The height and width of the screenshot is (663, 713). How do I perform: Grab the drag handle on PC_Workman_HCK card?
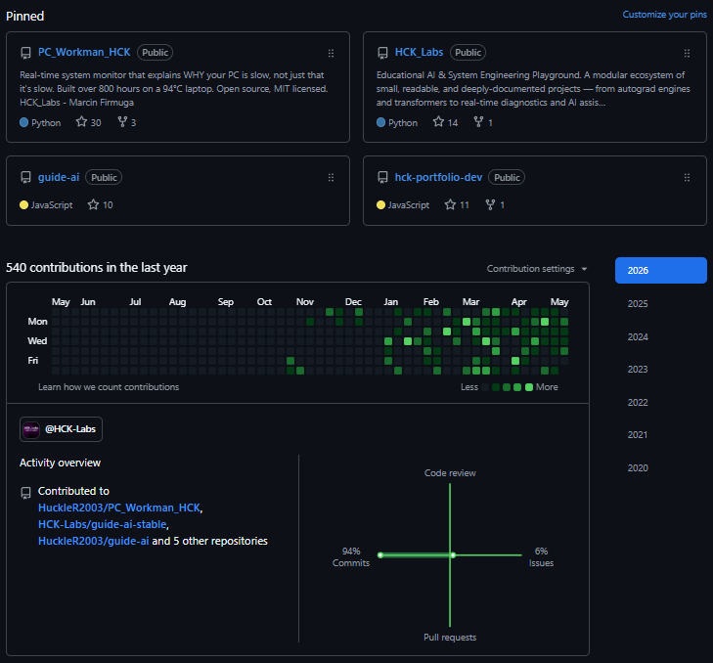[331, 53]
